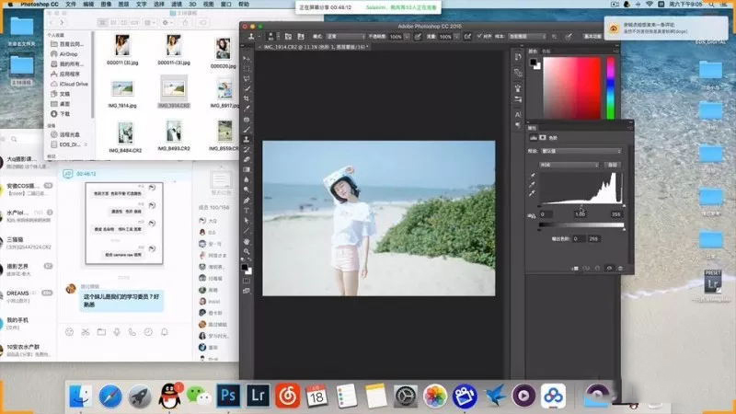The image size is (736, 414).
Task: Open the Levels Preset dropdown
Action: [x=581, y=151]
